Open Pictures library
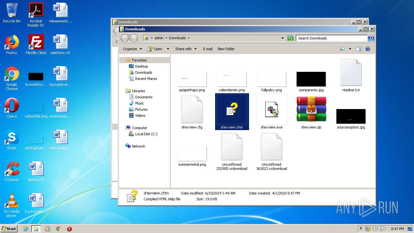Image resolution: width=414 pixels, height=233 pixels. pos(141,109)
